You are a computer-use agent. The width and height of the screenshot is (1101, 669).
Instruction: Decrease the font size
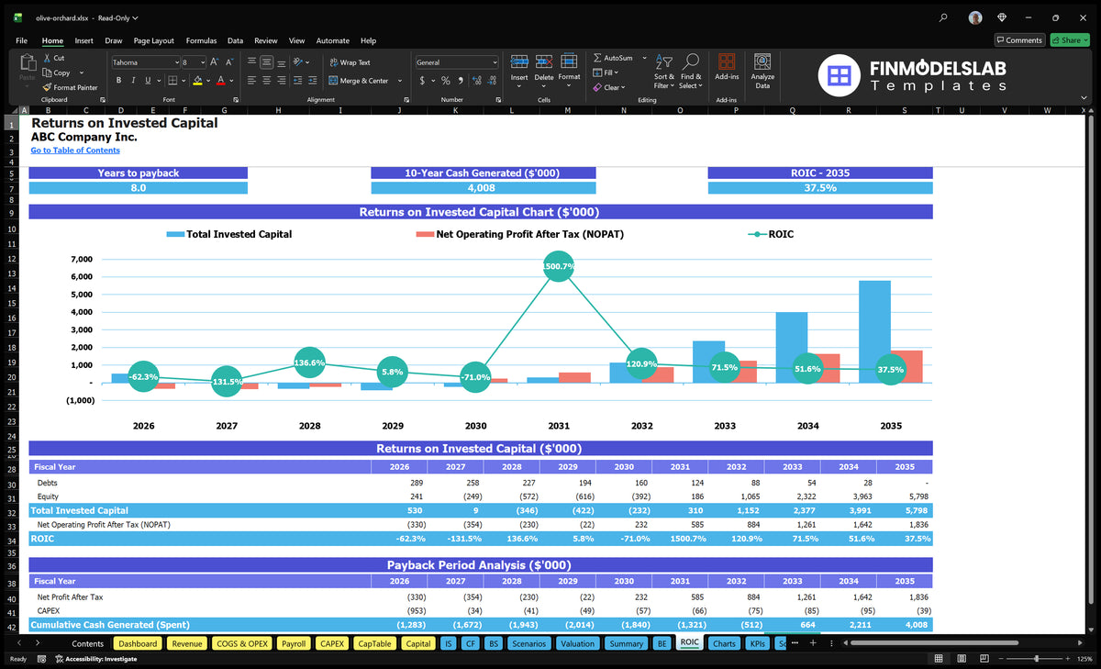point(229,62)
